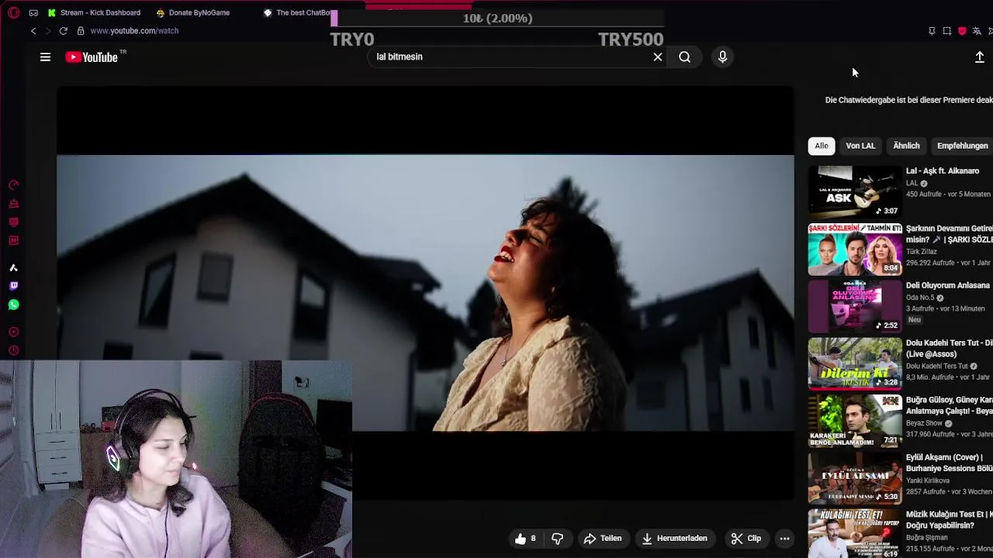Download the video via Herunterladen
Screen dimensions: 993x558
674,539
